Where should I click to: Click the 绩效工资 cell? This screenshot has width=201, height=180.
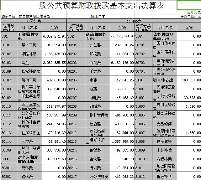pos(29,80)
